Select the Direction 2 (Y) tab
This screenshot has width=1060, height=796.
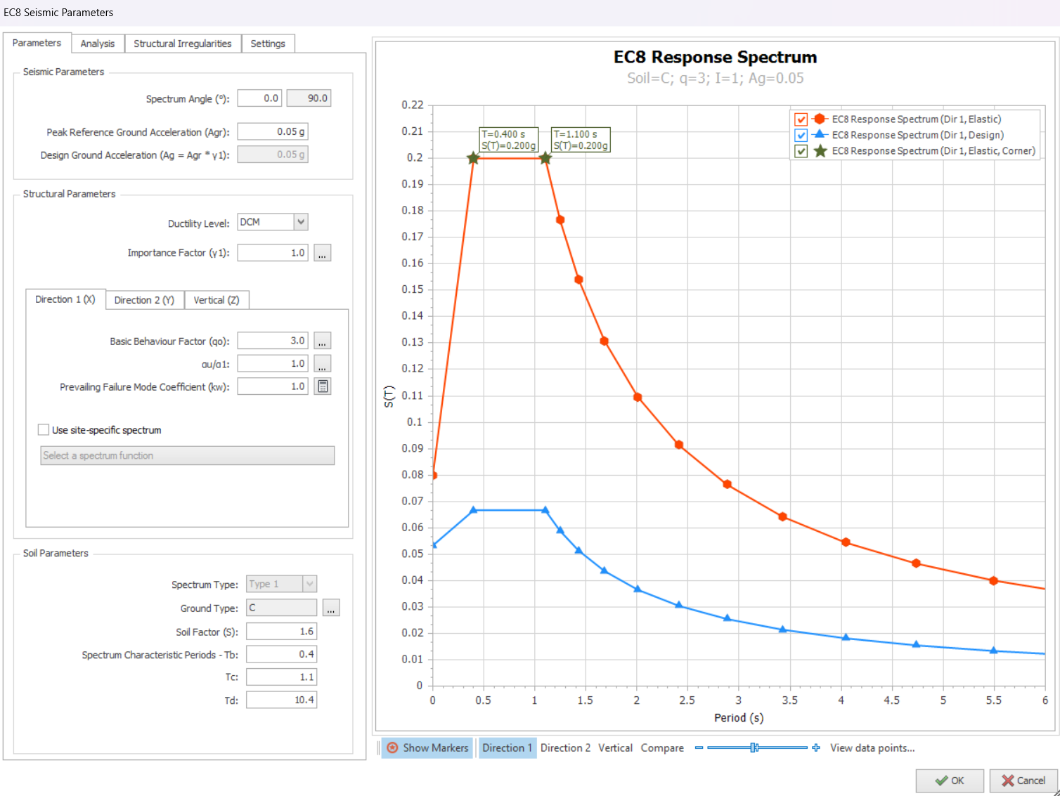pos(144,300)
